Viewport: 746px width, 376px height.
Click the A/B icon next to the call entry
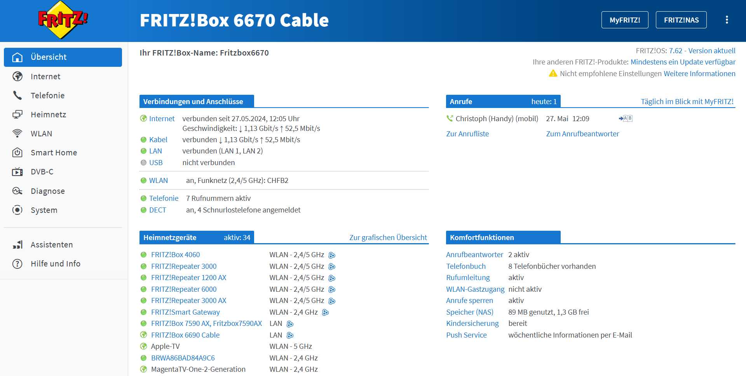(626, 118)
